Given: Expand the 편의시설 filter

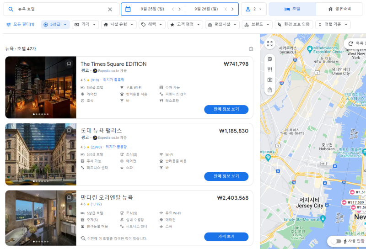Looking at the screenshot, I should tap(222, 25).
